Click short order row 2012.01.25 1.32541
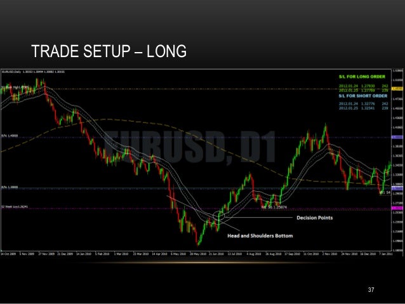 tap(363, 108)
